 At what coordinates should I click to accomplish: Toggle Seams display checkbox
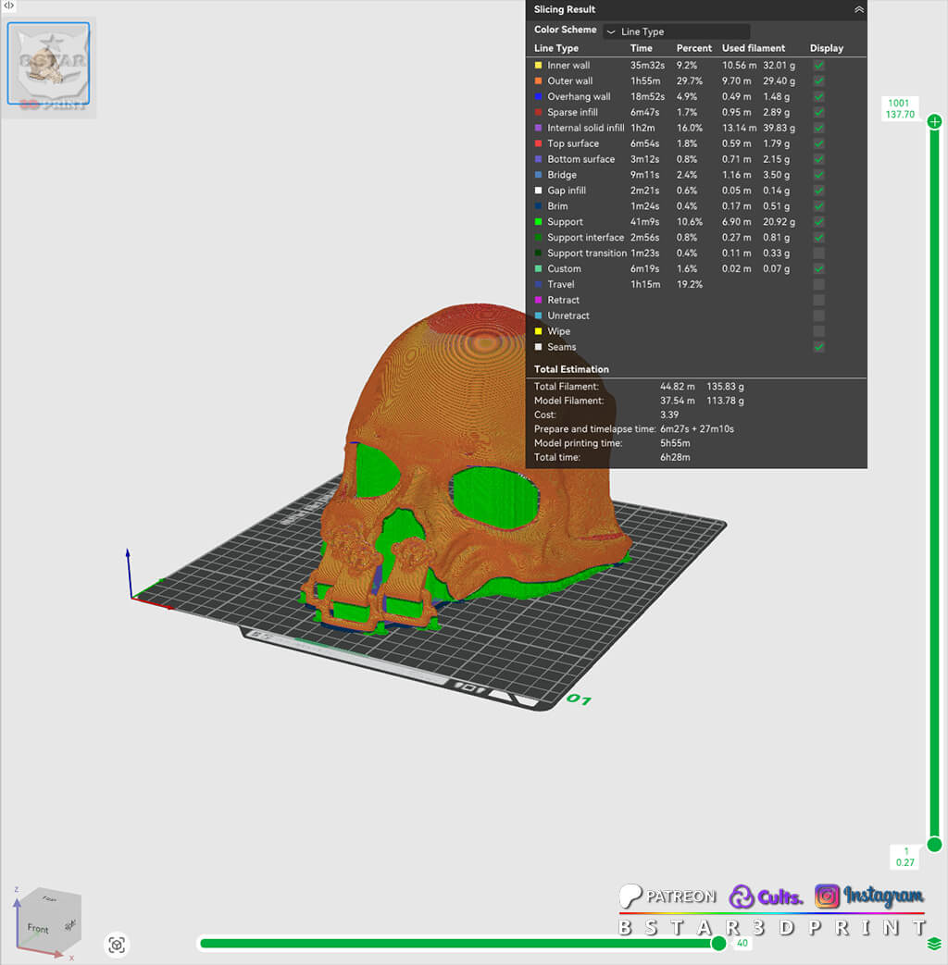tap(818, 346)
